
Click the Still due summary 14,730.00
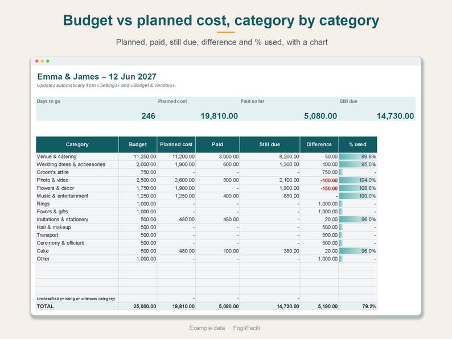click(x=395, y=116)
